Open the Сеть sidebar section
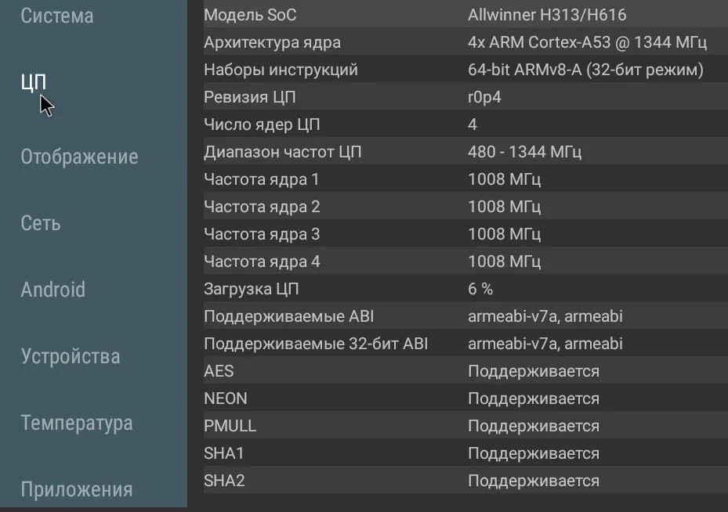Image resolution: width=728 pixels, height=512 pixels. 41,223
